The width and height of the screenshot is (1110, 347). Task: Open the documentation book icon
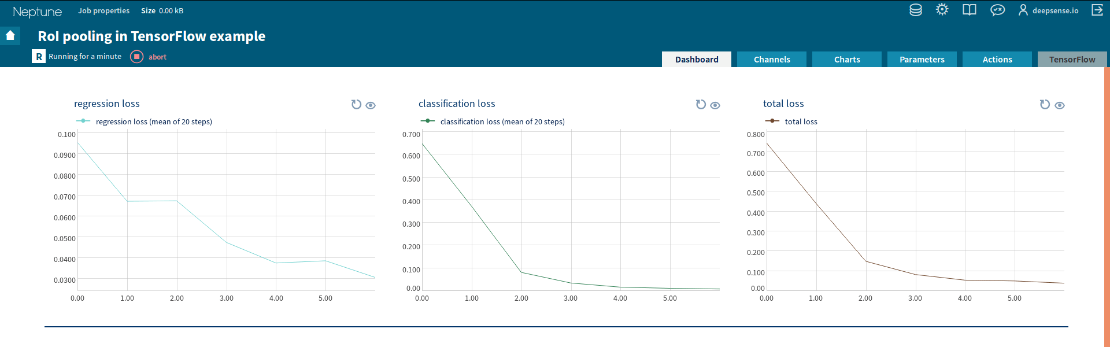point(970,10)
